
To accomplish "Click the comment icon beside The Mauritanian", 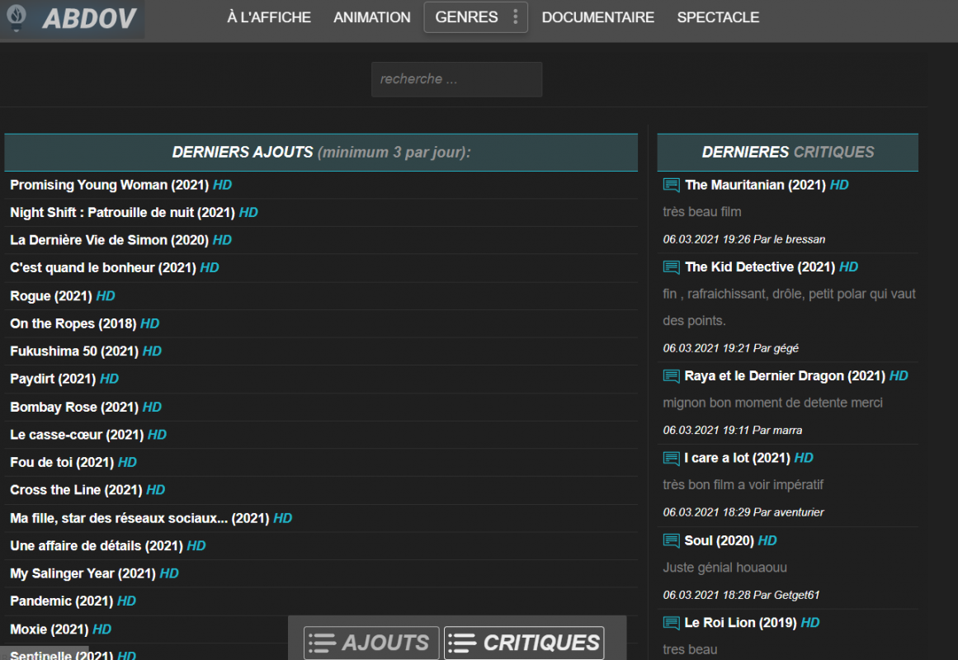I will pyautogui.click(x=671, y=185).
